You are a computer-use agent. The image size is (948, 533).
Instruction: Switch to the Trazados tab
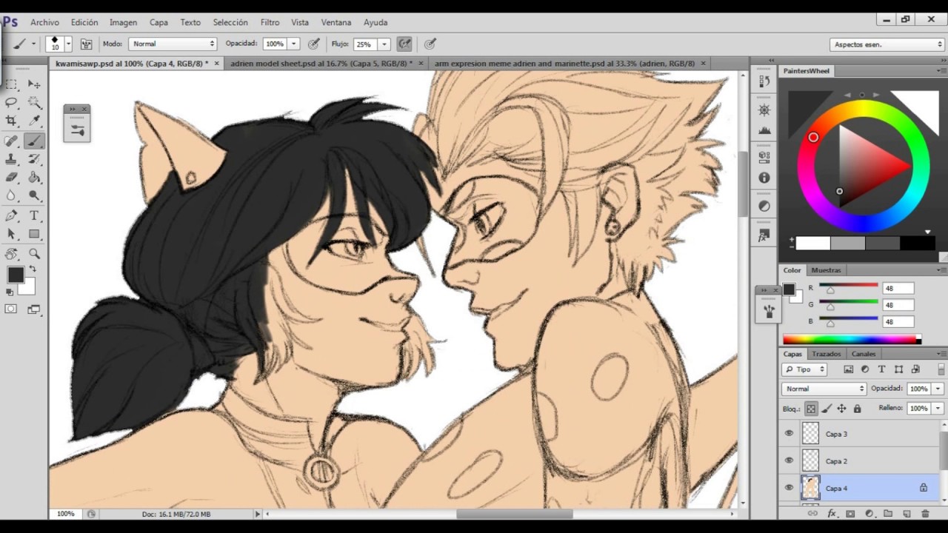click(x=826, y=354)
